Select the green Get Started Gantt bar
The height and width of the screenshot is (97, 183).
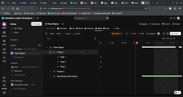[162, 76]
